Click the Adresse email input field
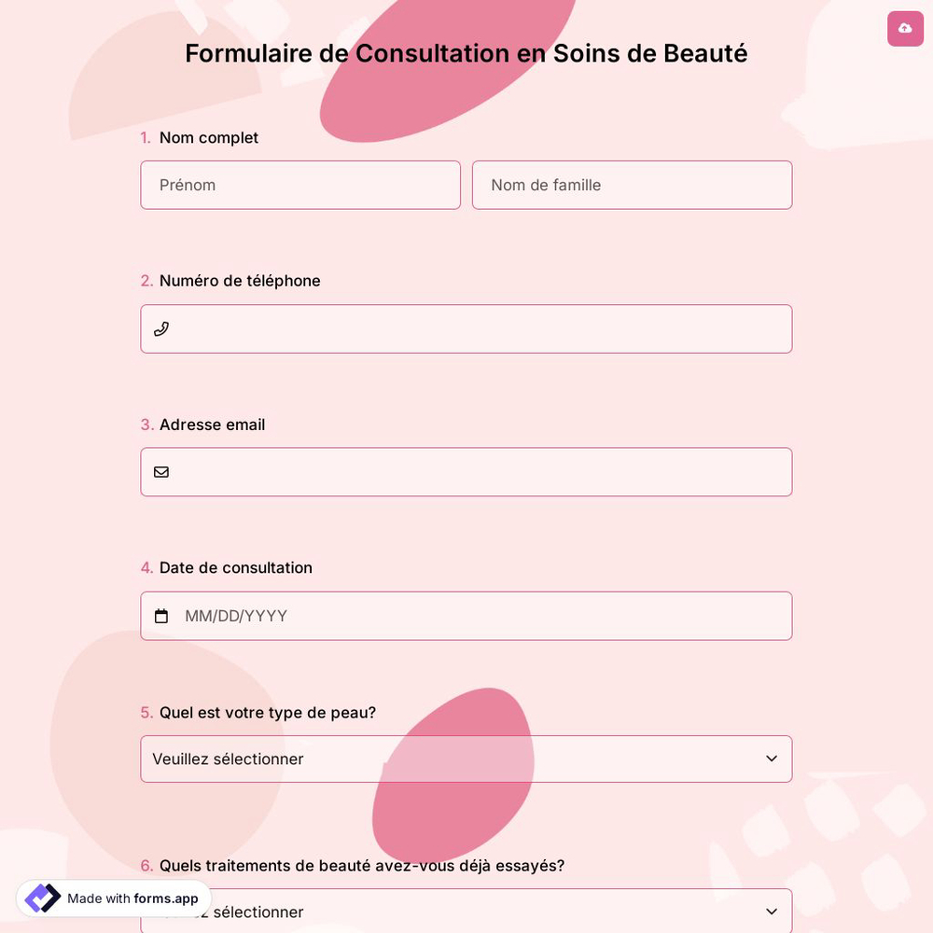Viewport: 933px width, 933px height. (466, 472)
